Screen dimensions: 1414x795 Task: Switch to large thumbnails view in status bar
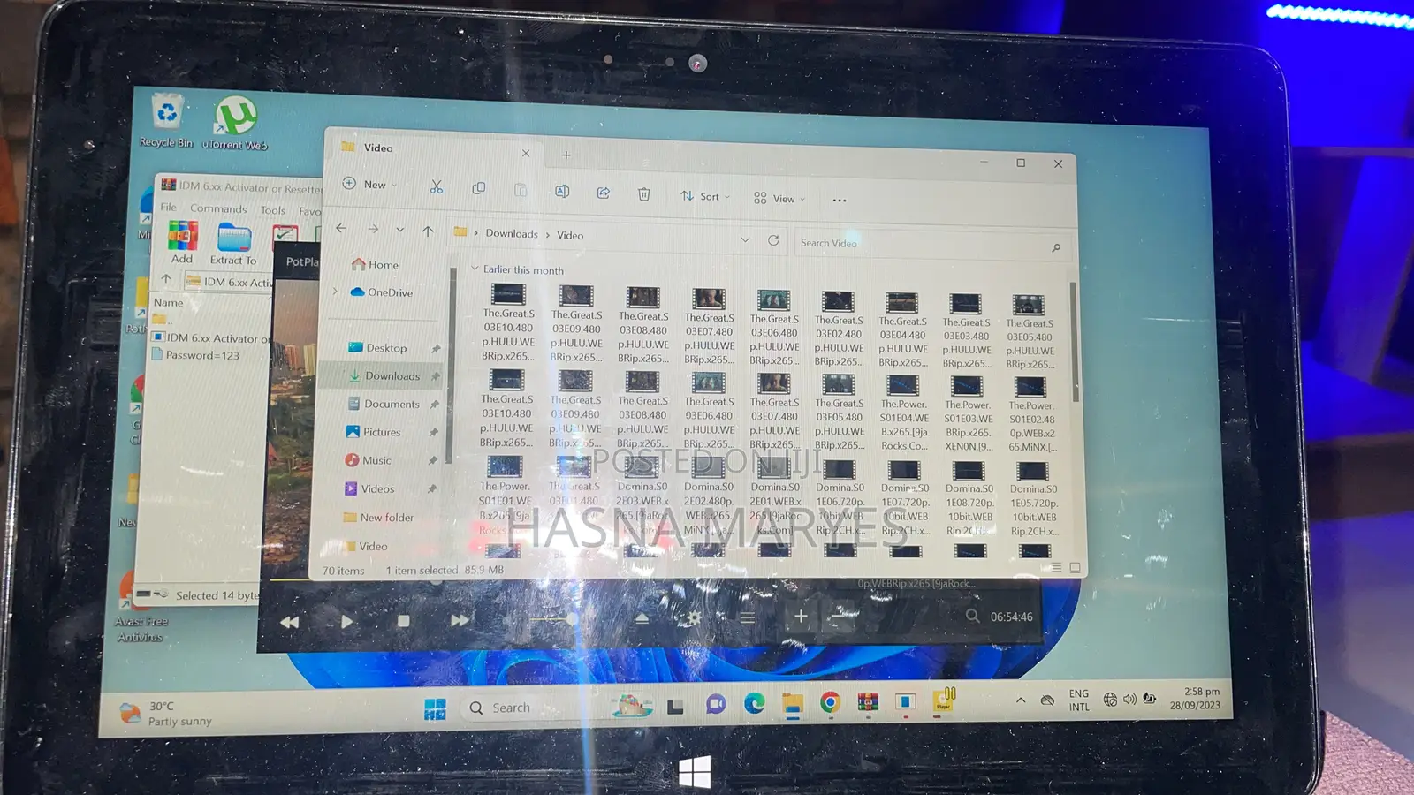[x=1075, y=568]
